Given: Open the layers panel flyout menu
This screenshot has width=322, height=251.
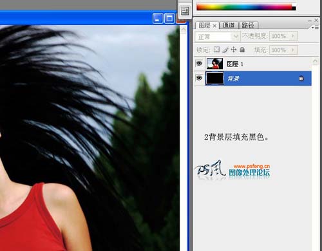Looking at the screenshot, I should tap(316, 28).
